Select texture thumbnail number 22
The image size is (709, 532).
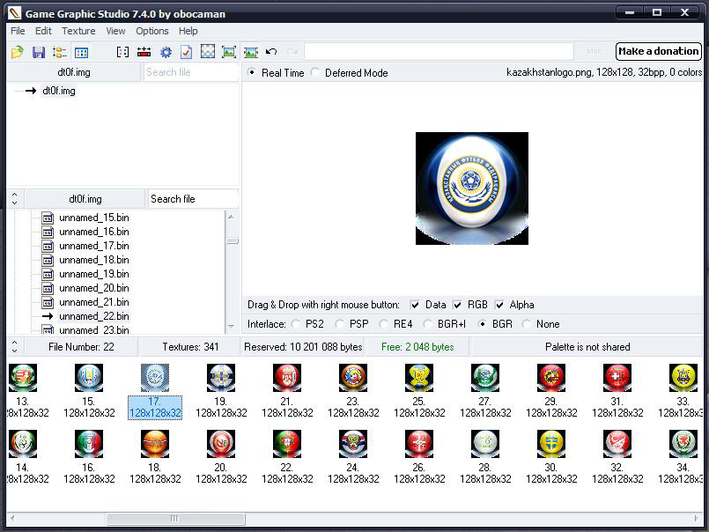click(x=287, y=443)
